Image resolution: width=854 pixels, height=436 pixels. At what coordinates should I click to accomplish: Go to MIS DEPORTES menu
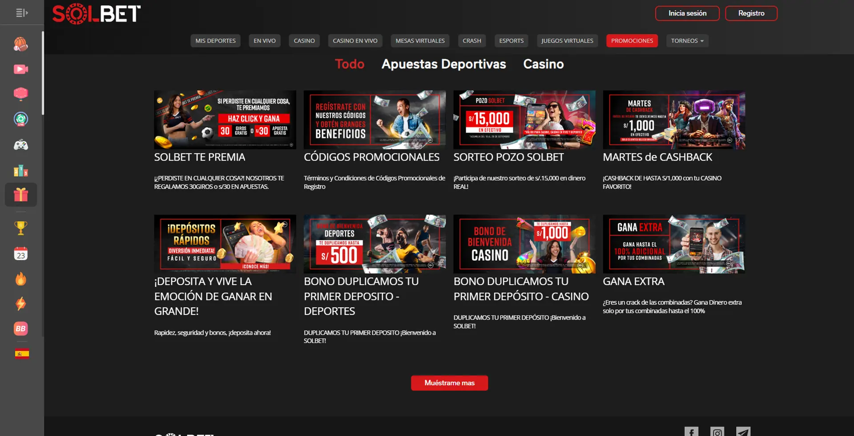(216, 40)
